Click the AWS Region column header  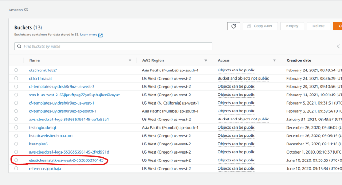tap(153, 60)
